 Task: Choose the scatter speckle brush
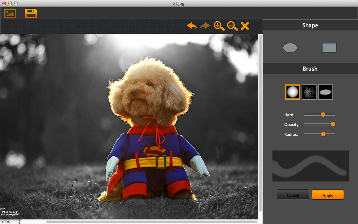[x=309, y=92]
